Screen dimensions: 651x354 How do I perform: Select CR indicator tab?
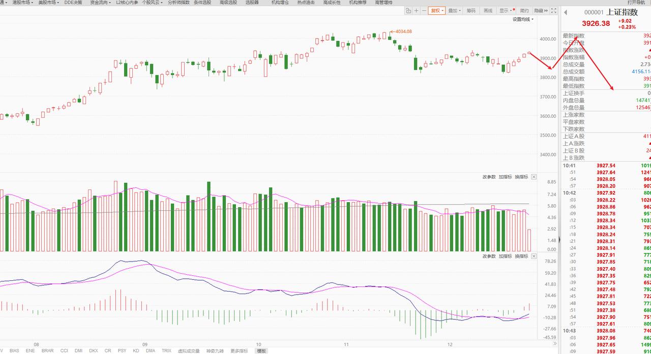(108, 351)
